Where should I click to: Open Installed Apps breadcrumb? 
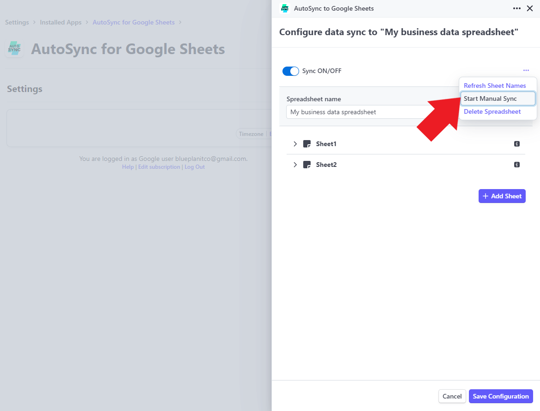(x=60, y=23)
